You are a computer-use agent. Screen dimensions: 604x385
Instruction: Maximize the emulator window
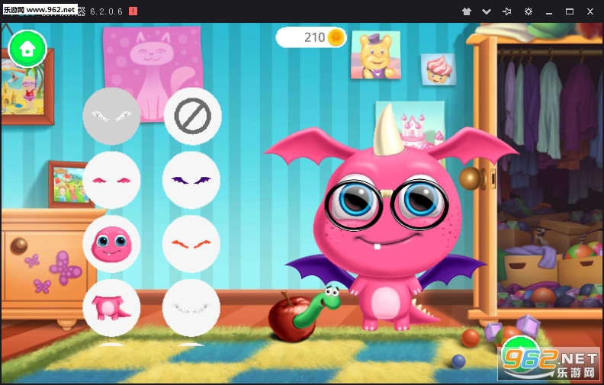point(569,11)
